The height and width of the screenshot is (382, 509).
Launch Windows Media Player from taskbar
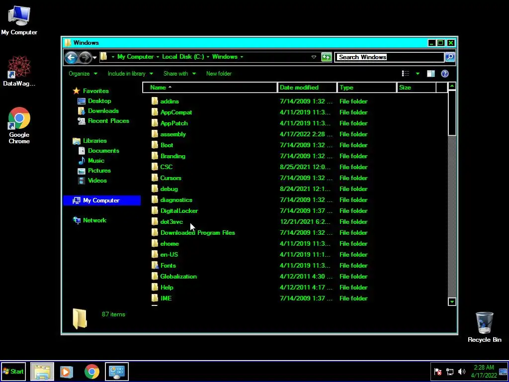coord(66,371)
